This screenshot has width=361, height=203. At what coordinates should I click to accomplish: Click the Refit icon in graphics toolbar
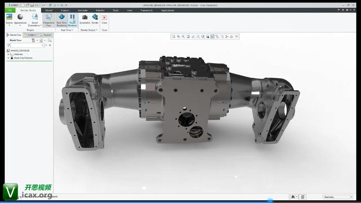pyautogui.click(x=174, y=37)
